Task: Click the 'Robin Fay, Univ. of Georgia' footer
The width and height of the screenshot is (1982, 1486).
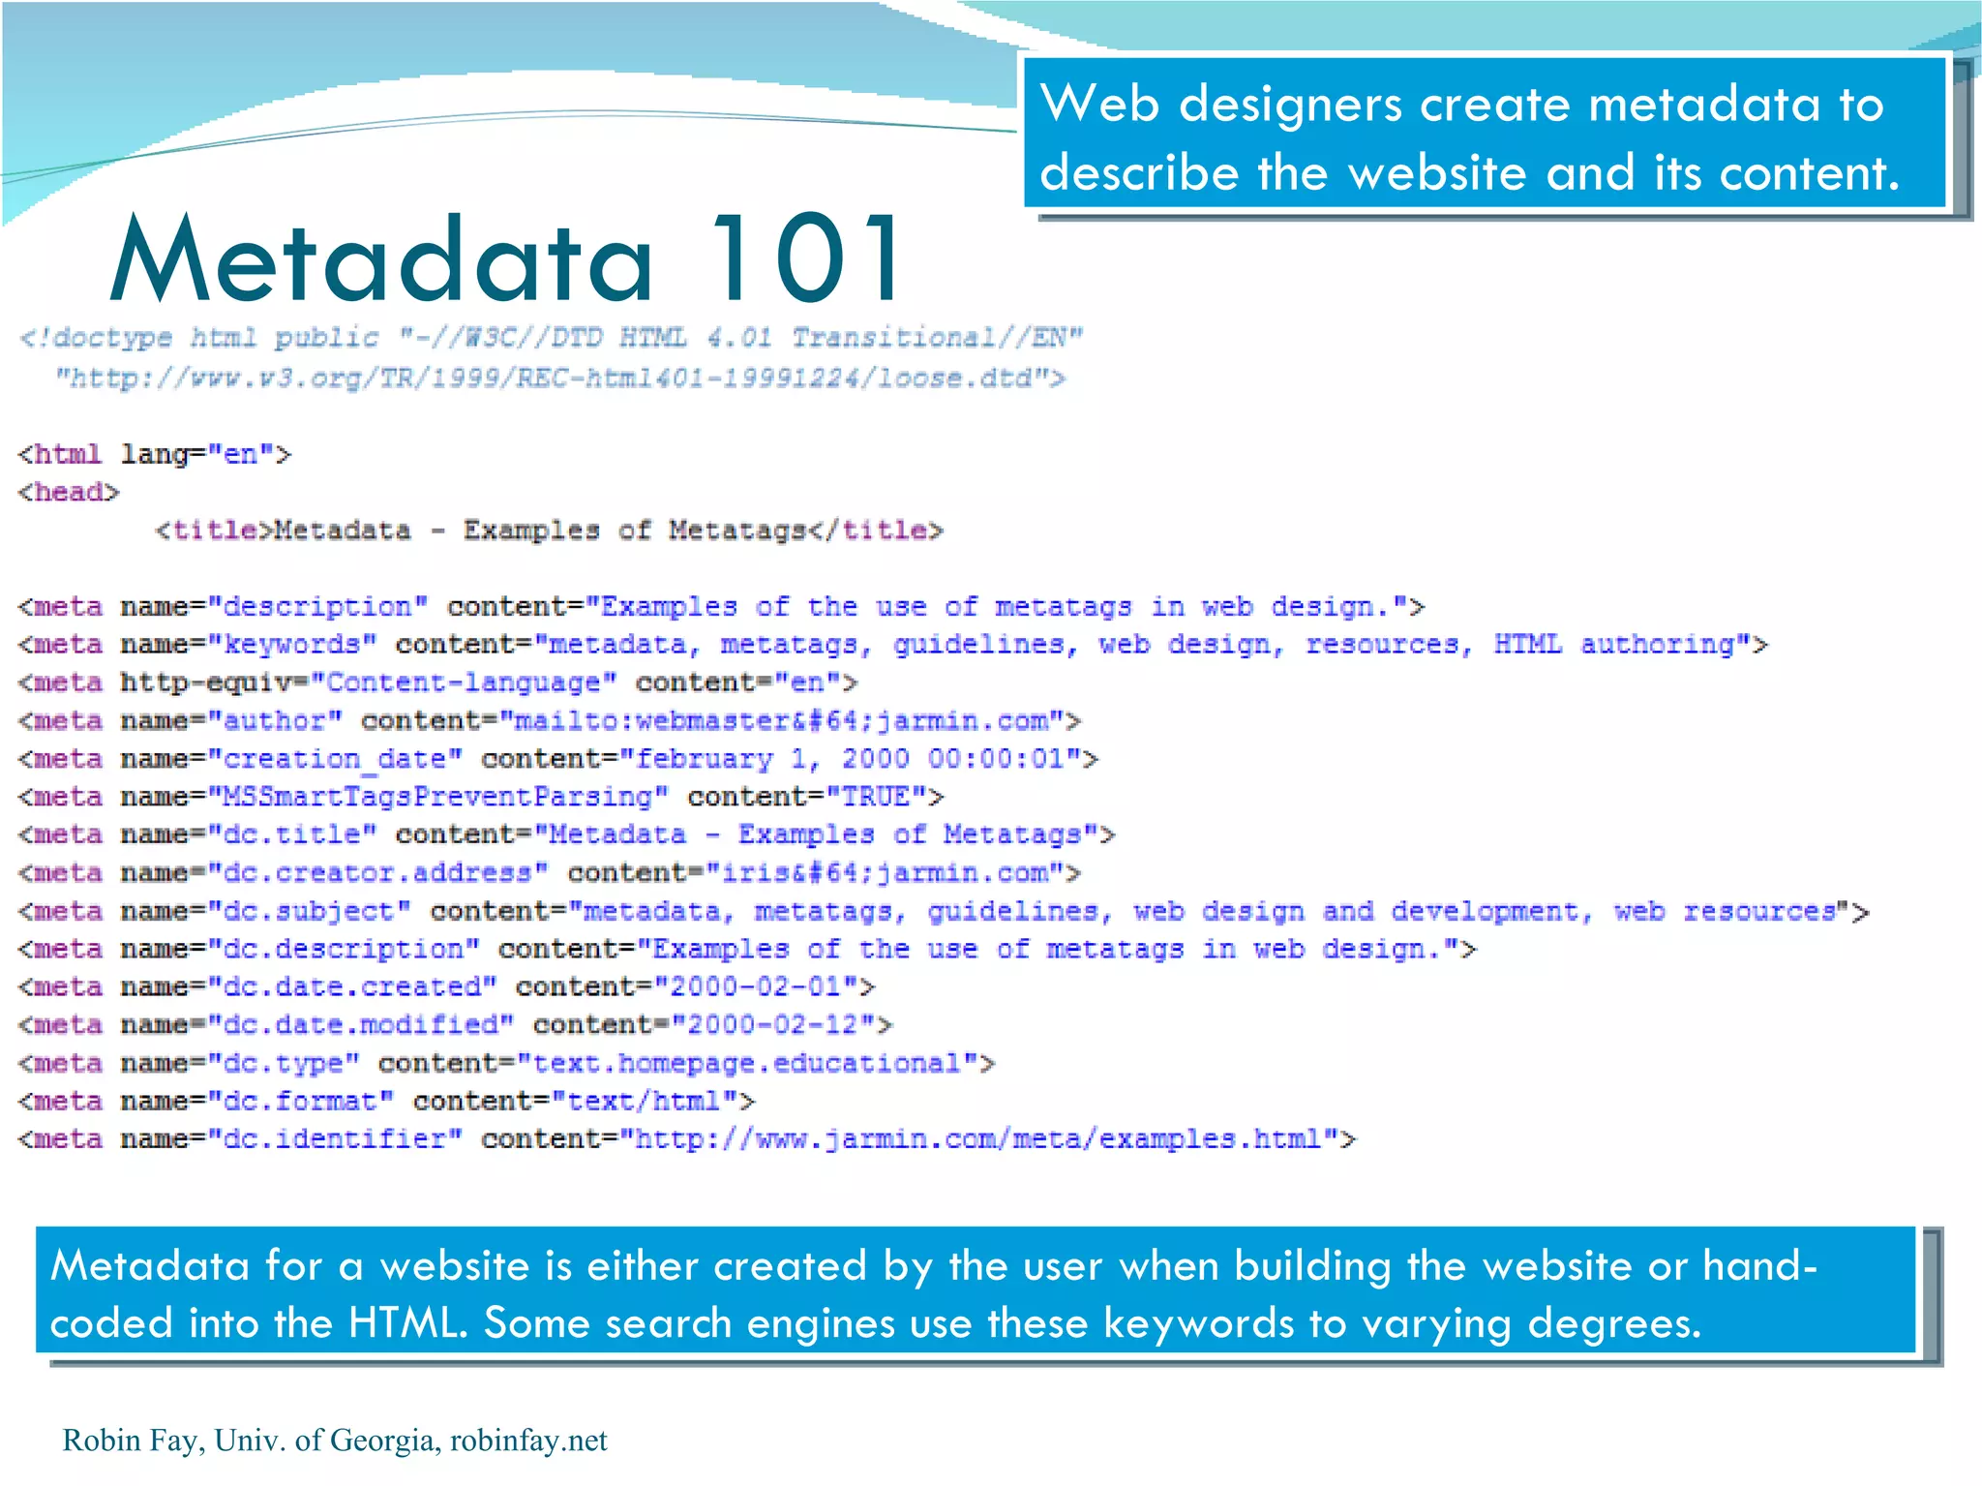Action: (335, 1441)
